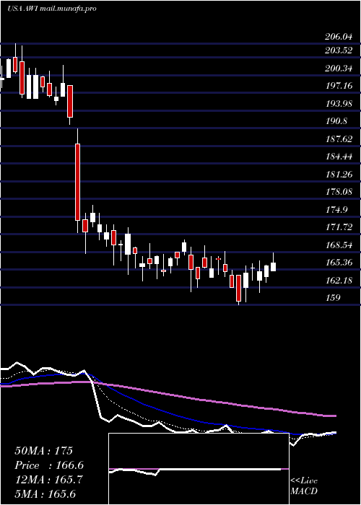The width and height of the screenshot is (361, 505).
Task: Click the <<Live MACD label
Action: tap(304, 486)
